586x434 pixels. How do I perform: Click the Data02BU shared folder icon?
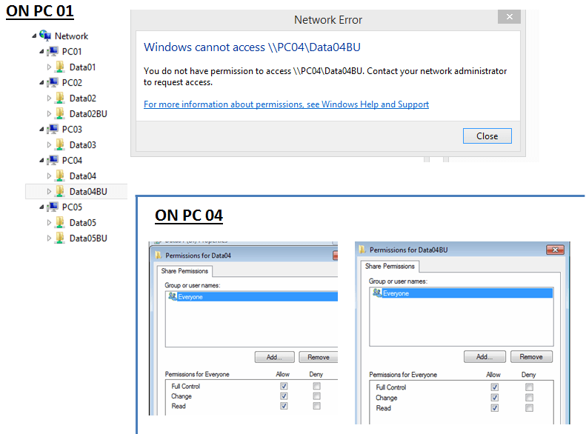[60, 113]
